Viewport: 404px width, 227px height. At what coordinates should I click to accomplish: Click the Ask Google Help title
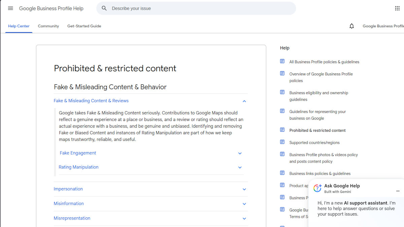342,186
